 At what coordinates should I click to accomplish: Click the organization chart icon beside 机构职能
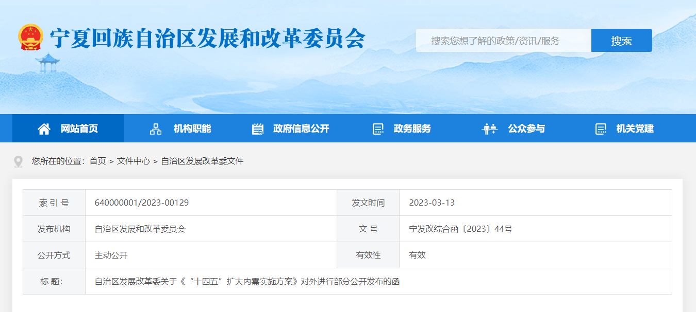click(155, 129)
